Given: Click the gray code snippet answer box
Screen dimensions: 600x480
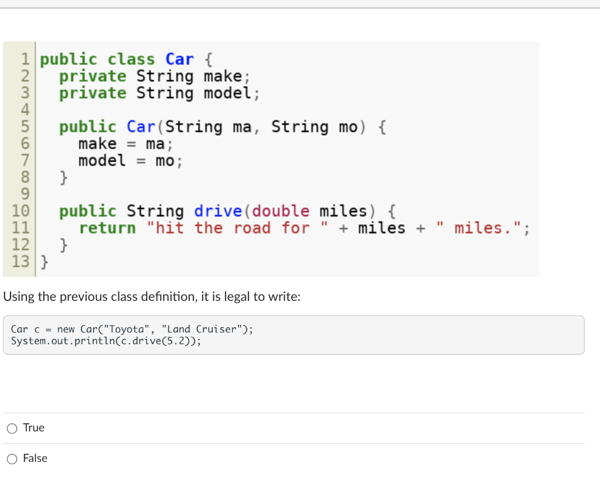Looking at the screenshot, I should point(293,335).
